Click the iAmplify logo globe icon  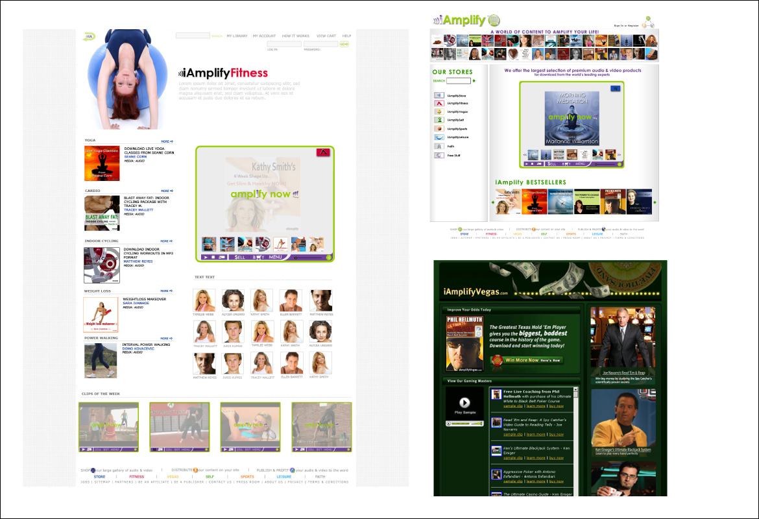494,20
